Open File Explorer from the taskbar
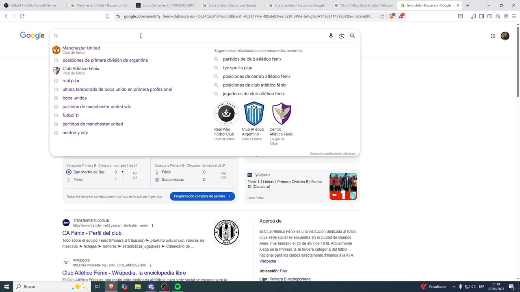Viewport: 520px width, 292px height. point(138,287)
